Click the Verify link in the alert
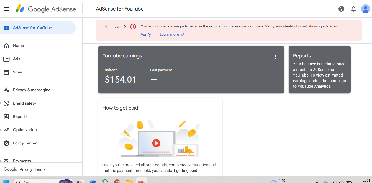Viewport: 372px width, 183px height. [x=146, y=34]
